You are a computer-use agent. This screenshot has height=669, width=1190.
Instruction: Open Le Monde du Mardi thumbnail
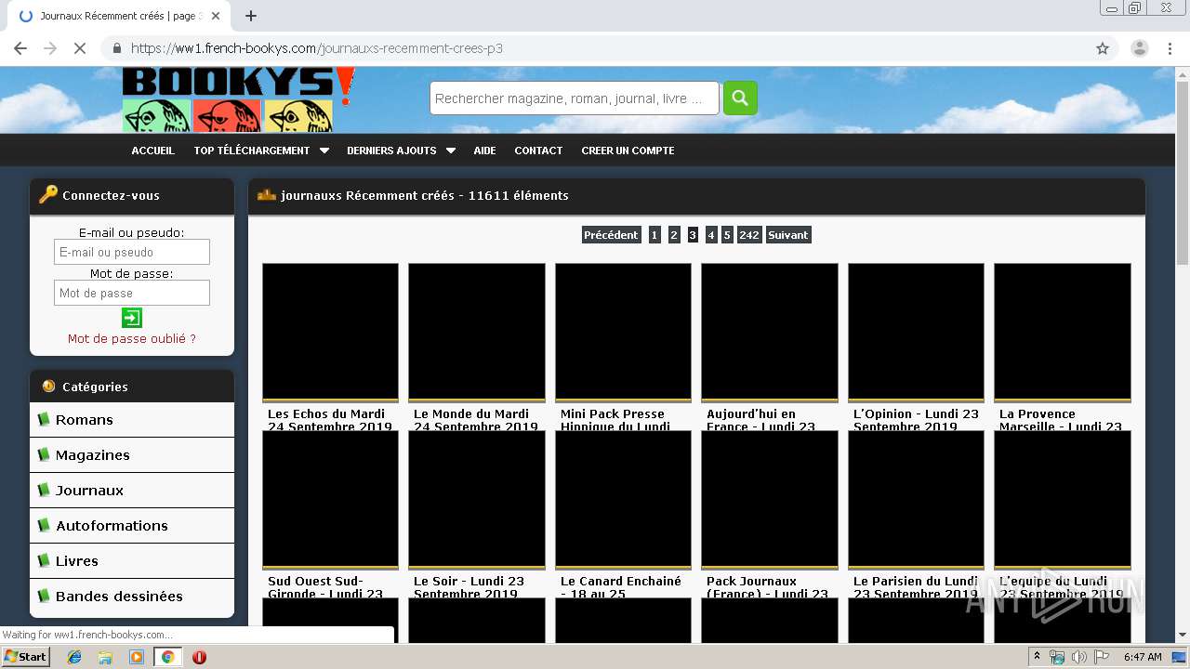tap(477, 332)
